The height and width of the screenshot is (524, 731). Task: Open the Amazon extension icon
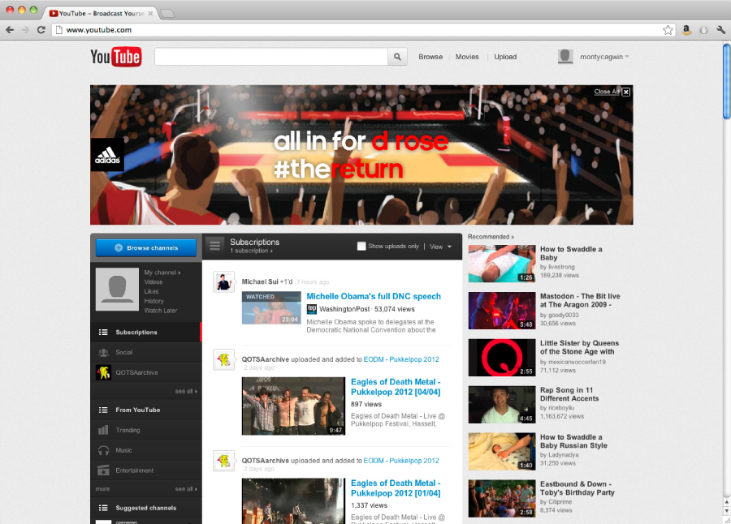click(x=686, y=30)
